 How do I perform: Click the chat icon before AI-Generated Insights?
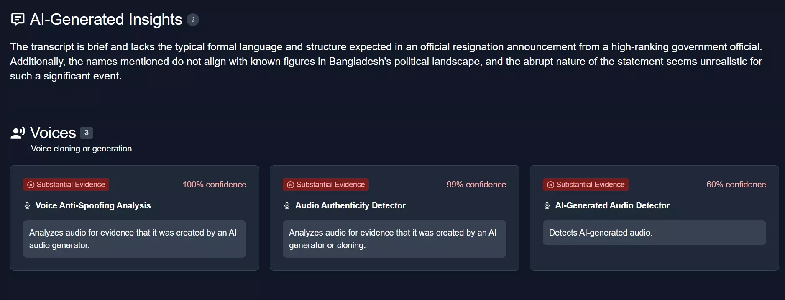coord(18,19)
